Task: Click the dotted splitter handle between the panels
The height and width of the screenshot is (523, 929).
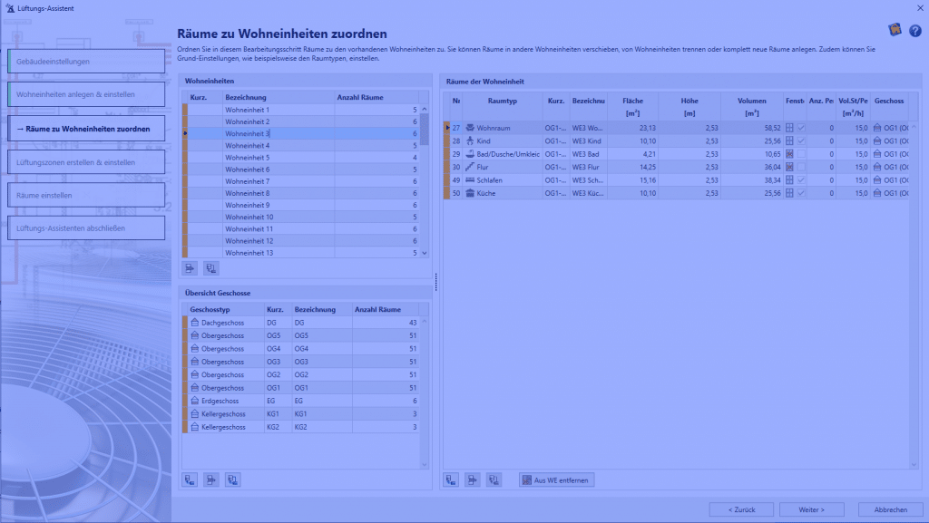Action: 436,282
